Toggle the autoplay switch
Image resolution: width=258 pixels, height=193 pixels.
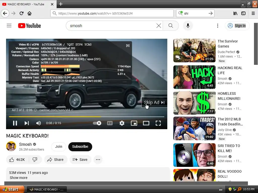coord(97,123)
